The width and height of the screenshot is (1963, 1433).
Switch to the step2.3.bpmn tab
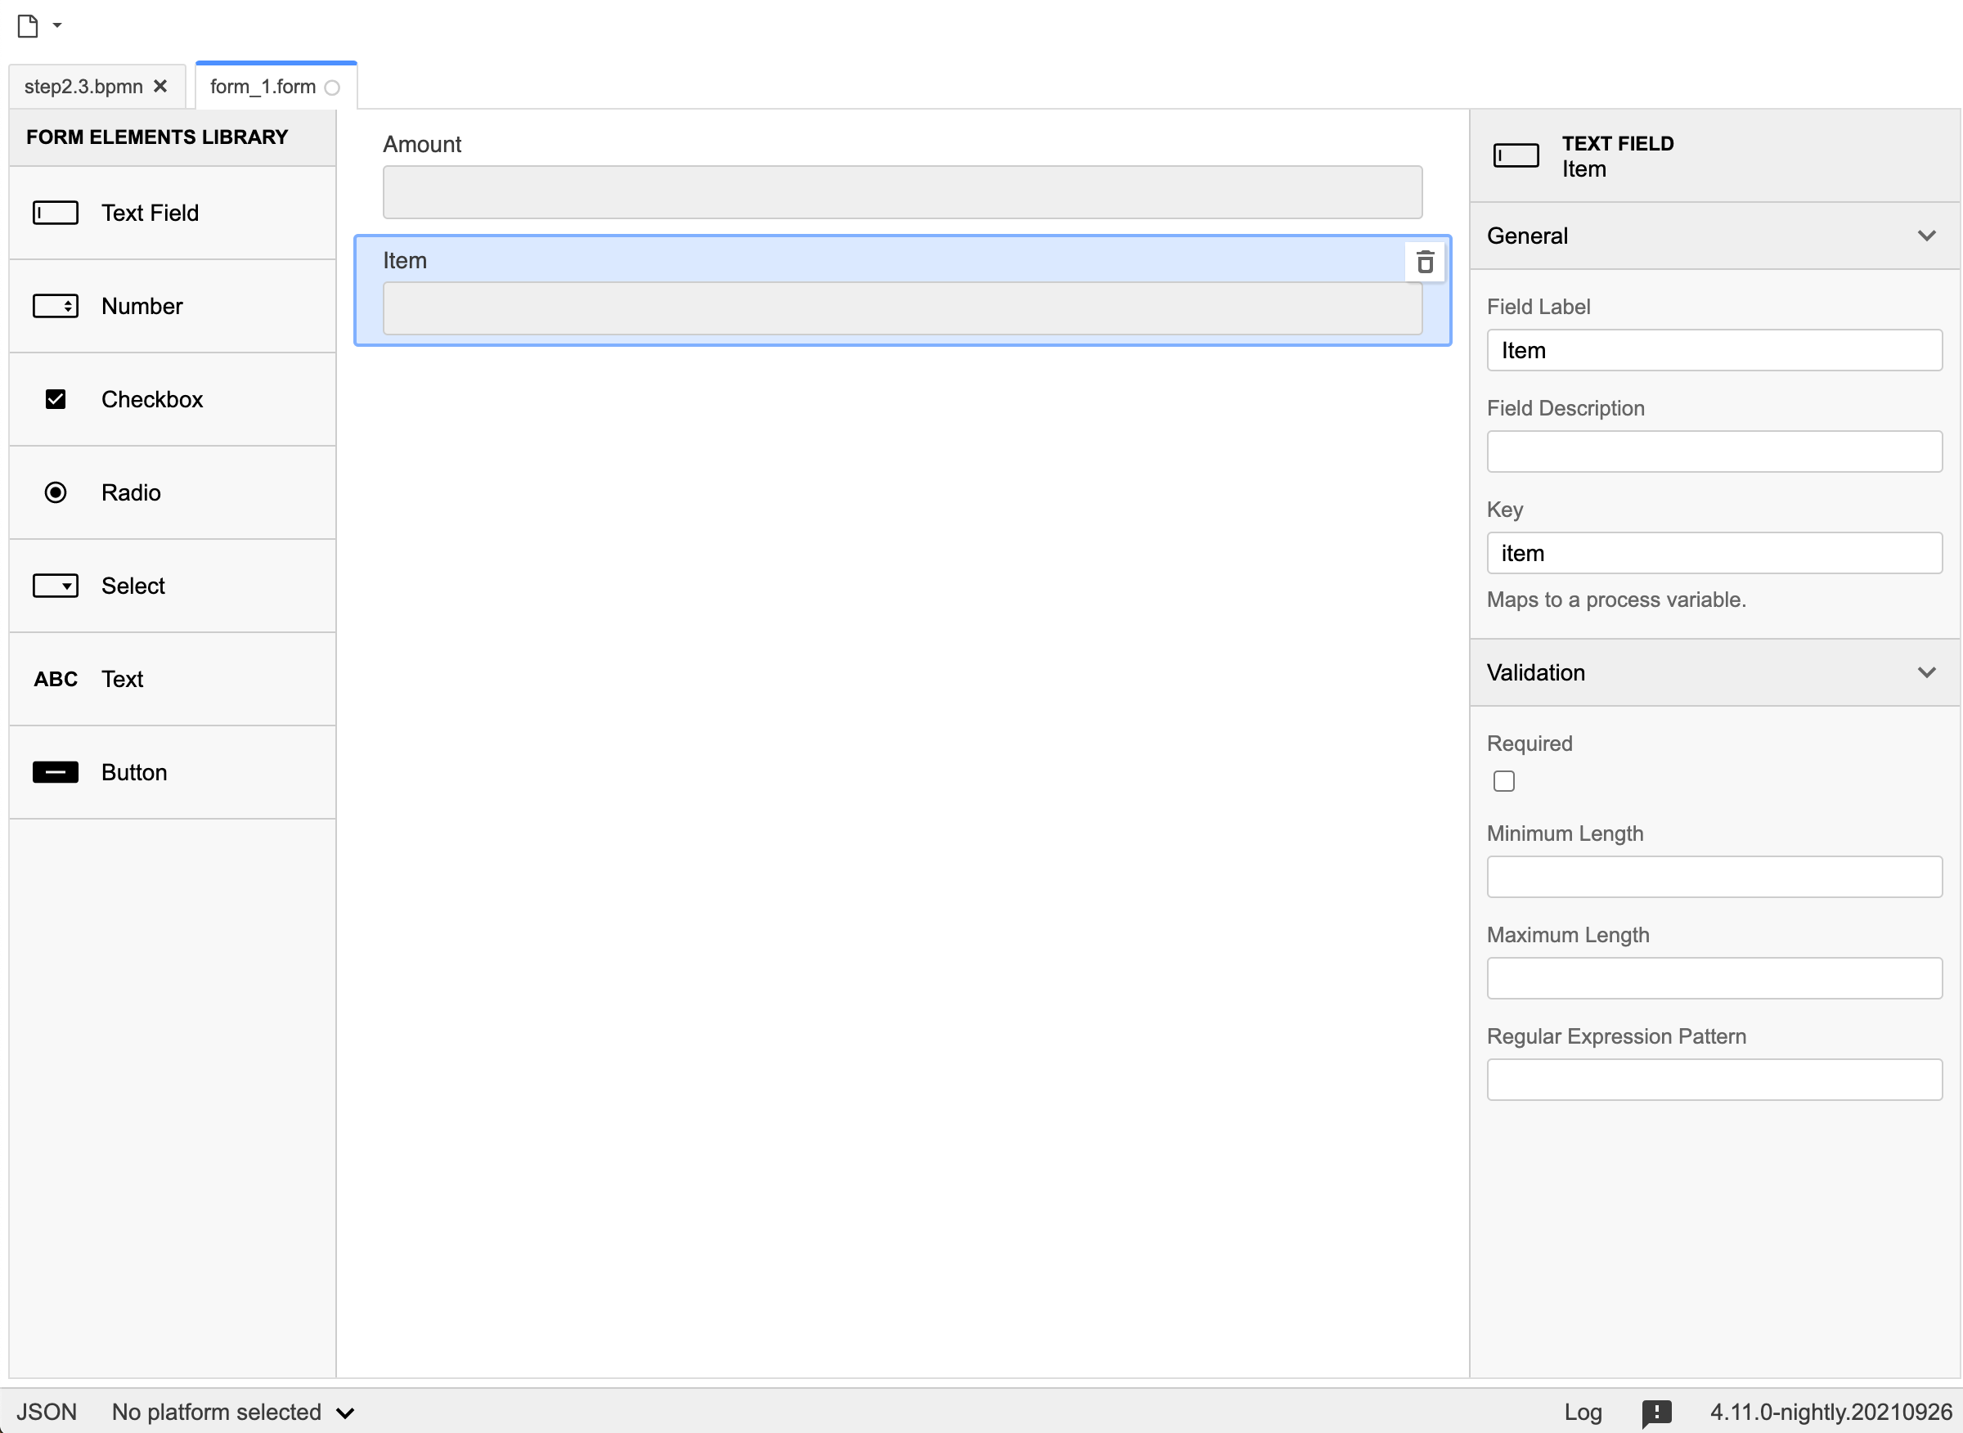[83, 87]
